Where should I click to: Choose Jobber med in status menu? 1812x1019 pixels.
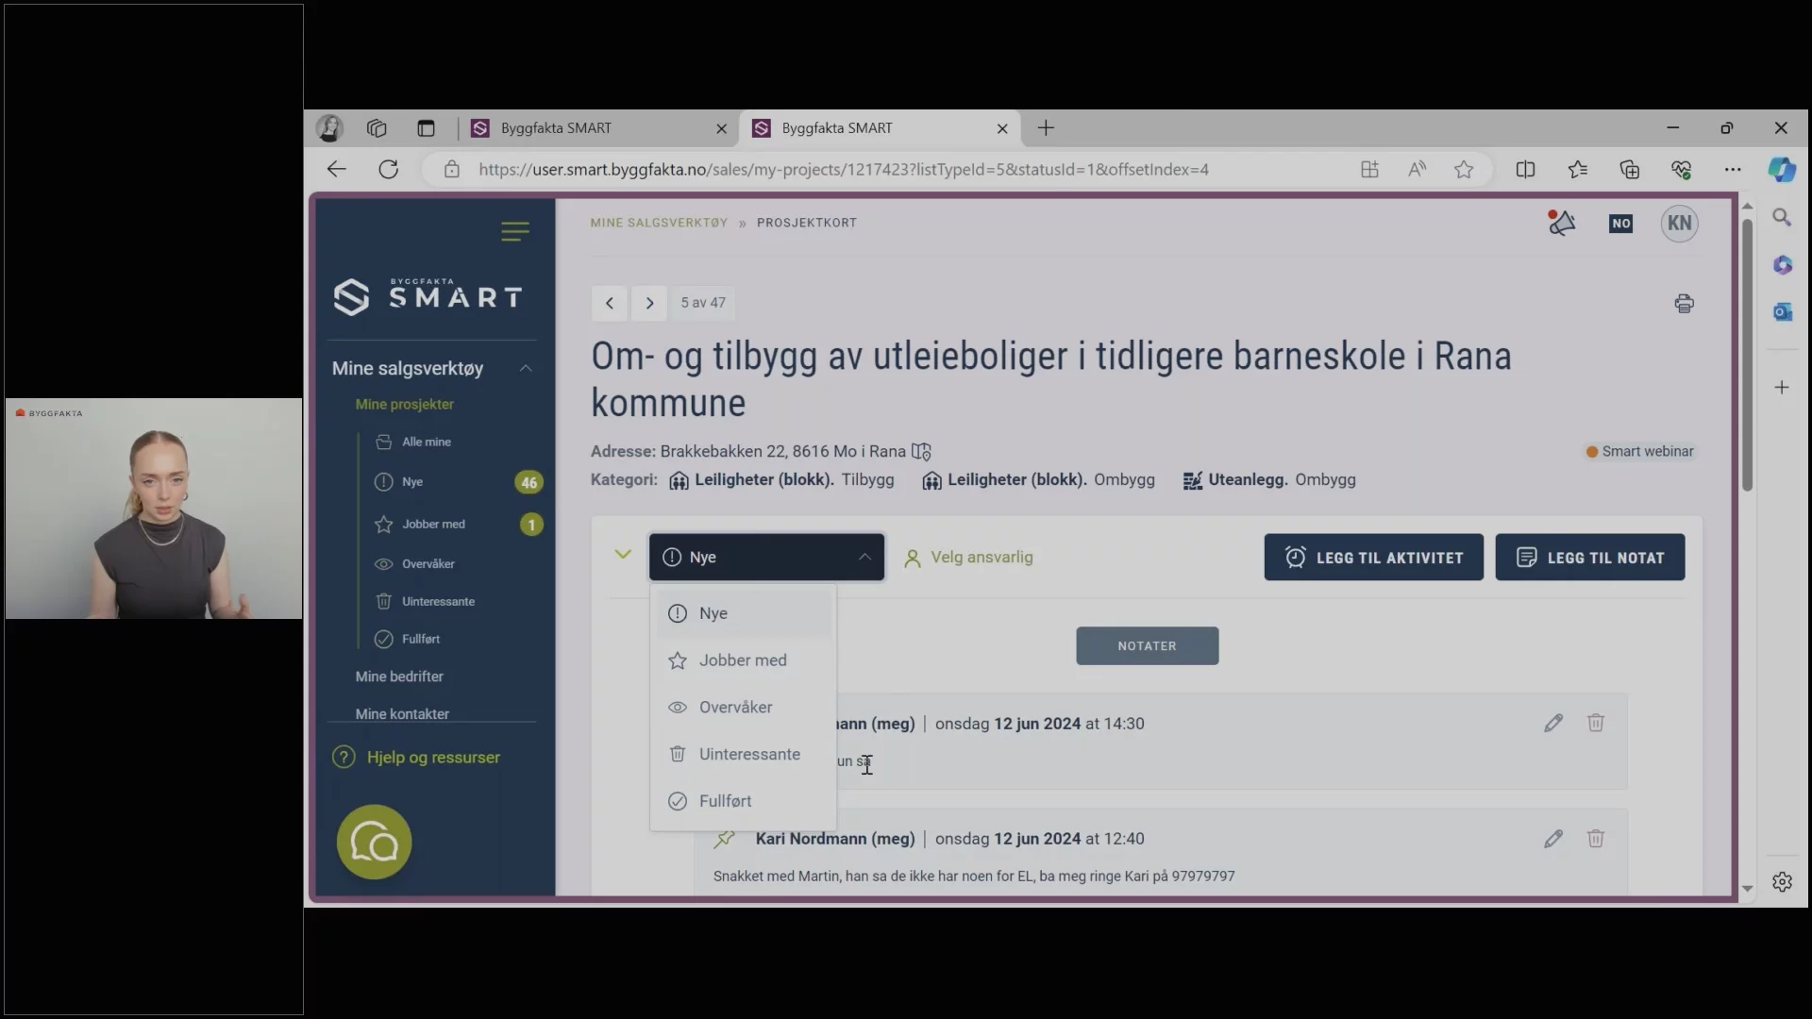coord(742,660)
